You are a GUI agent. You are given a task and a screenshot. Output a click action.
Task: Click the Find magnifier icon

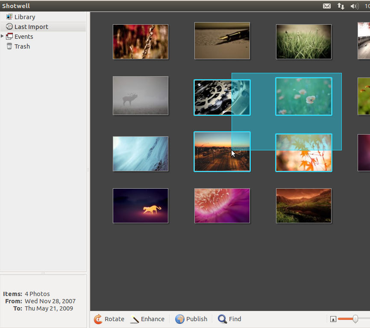(222, 319)
